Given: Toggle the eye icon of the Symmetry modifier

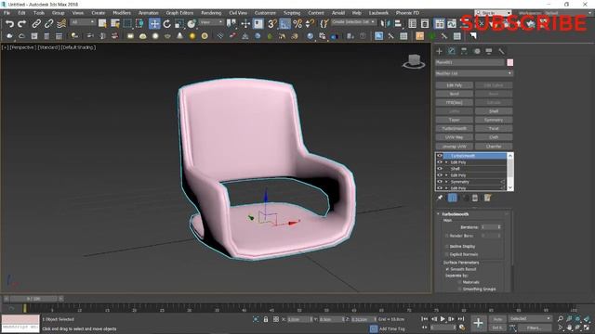Looking at the screenshot, I should tap(440, 182).
